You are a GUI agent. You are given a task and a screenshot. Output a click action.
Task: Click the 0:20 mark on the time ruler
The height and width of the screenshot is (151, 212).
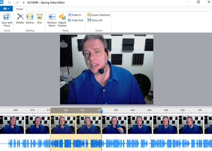click(x=66, y=110)
